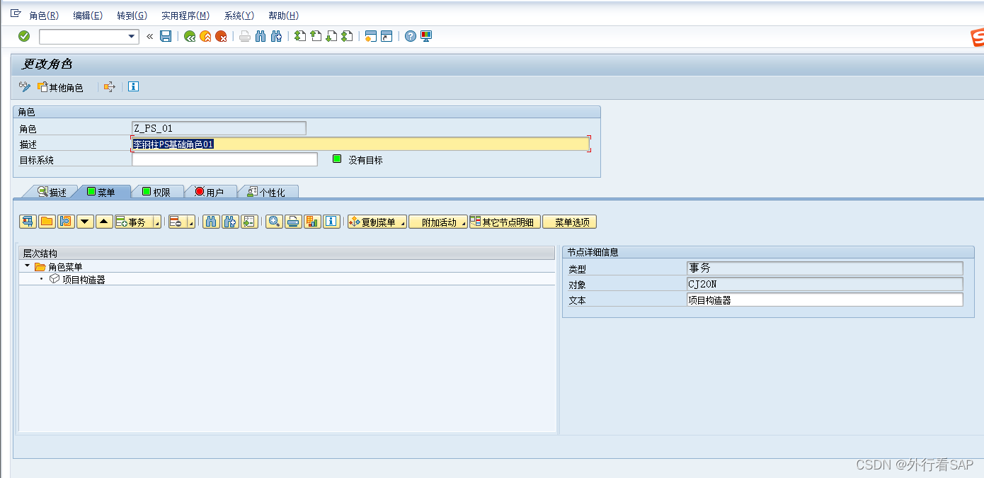The width and height of the screenshot is (984, 478).
Task: Toggle display/change glasses-pencil icon
Action: [x=25, y=87]
